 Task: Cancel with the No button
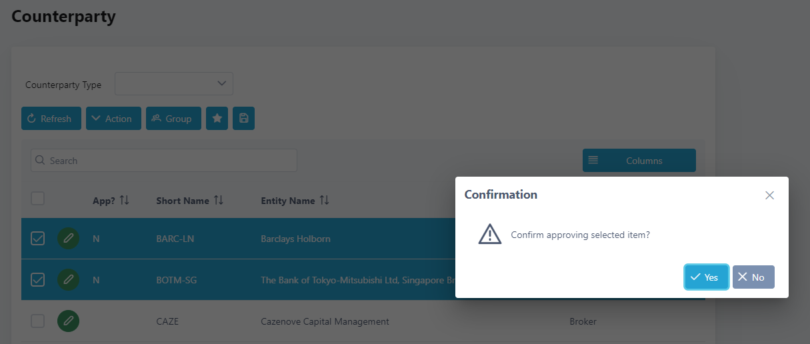click(753, 277)
